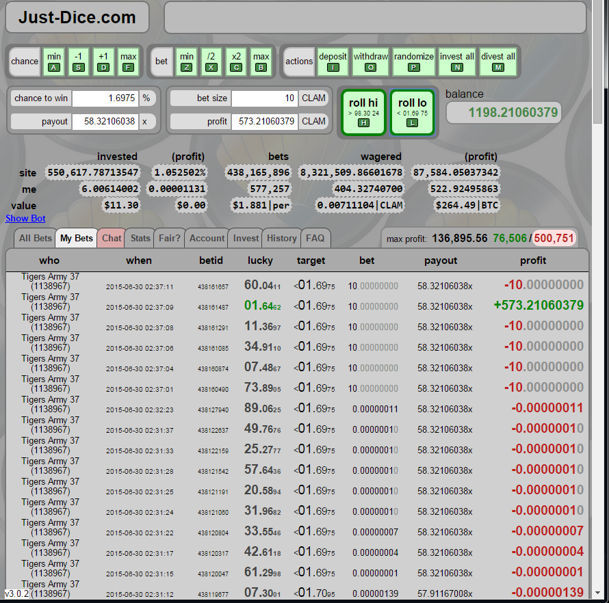Click the bet label button
Image resolution: width=609 pixels, height=603 pixels.
click(x=161, y=62)
